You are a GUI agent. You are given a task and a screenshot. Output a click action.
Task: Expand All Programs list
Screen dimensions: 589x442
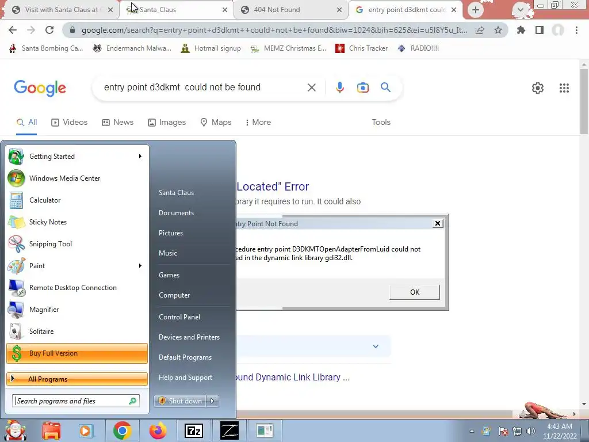point(77,379)
